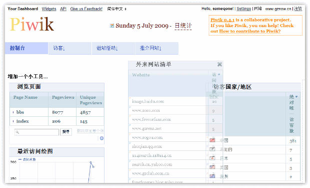Click the www.gznow.cn site selector
This screenshot has height=188, width=310.
[278, 9]
